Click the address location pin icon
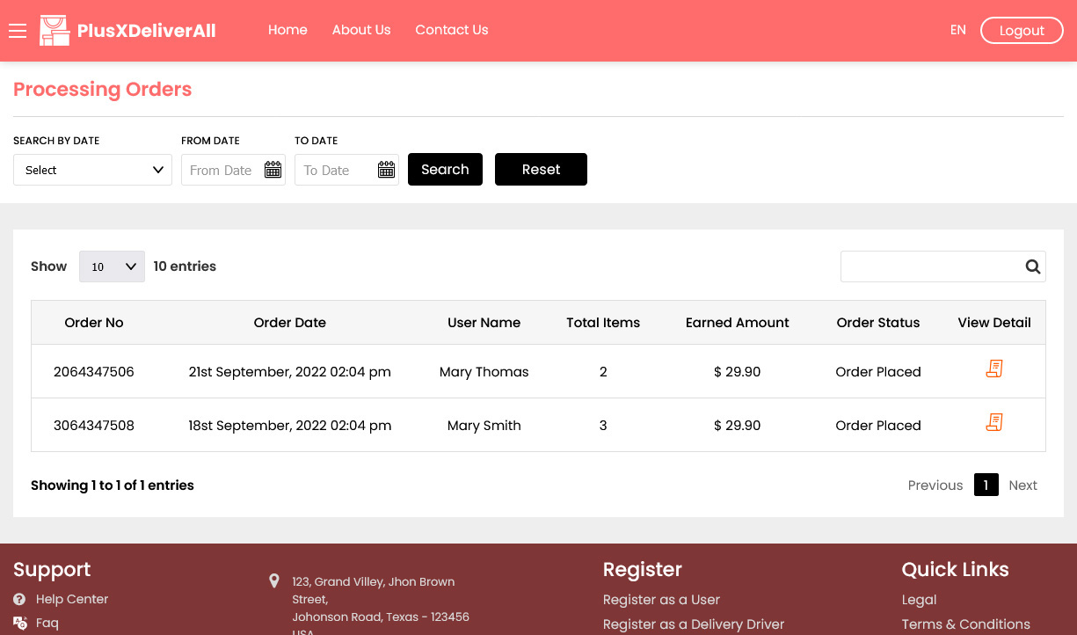Image resolution: width=1077 pixels, height=635 pixels. tap(274, 581)
